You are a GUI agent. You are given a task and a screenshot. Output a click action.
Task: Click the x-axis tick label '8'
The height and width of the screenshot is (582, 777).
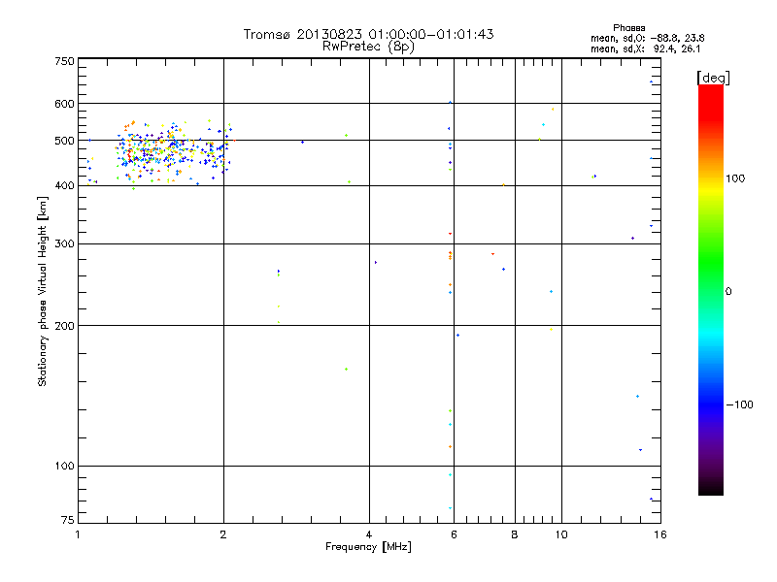pos(515,534)
